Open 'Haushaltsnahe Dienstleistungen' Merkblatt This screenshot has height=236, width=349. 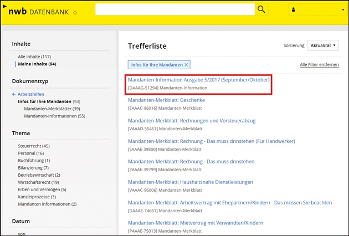(x=190, y=182)
